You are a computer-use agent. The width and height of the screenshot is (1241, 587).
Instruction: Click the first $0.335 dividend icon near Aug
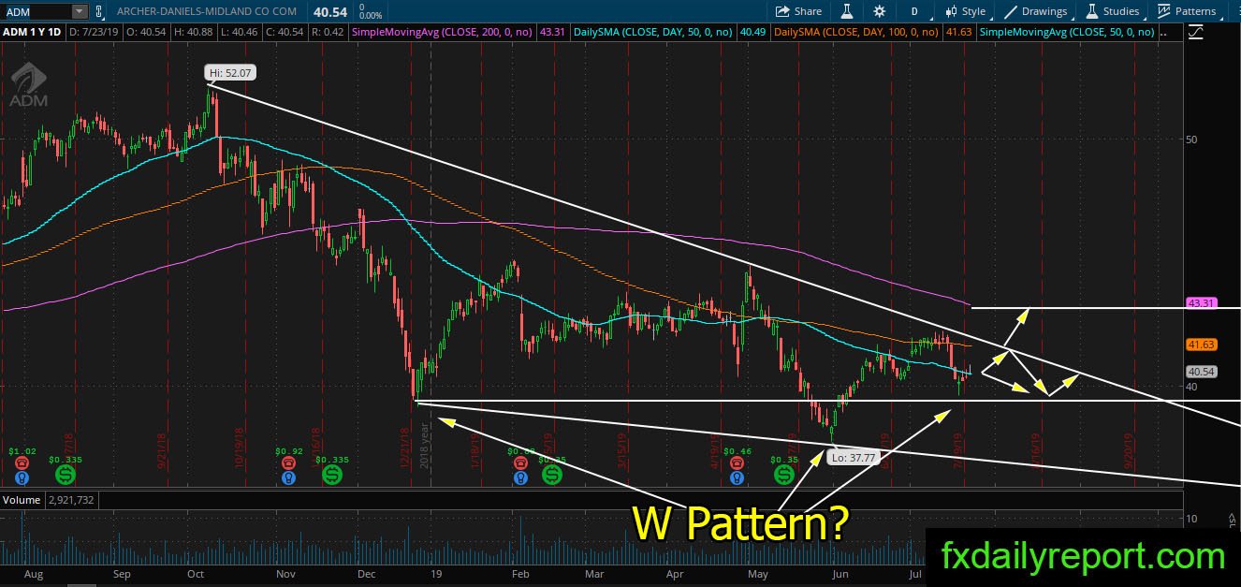pos(66,475)
